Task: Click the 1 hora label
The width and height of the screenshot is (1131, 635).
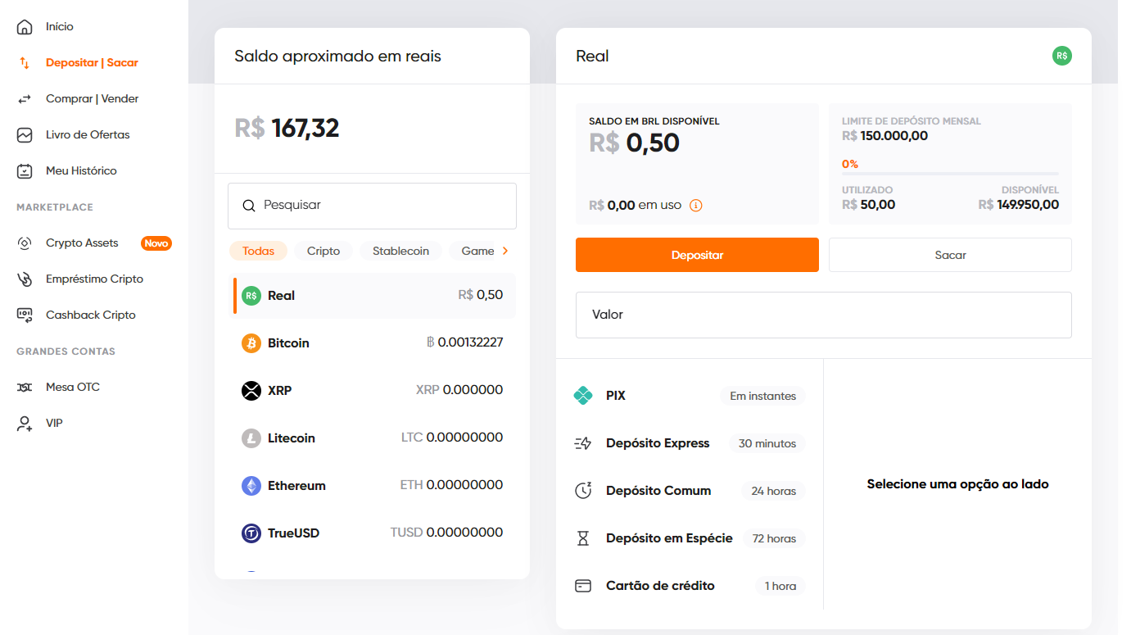Action: (x=780, y=586)
